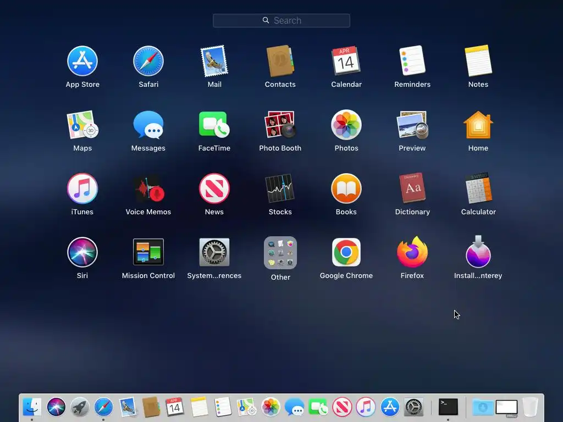
Task: Click System Preferences gear in the Dock
Action: click(413, 407)
